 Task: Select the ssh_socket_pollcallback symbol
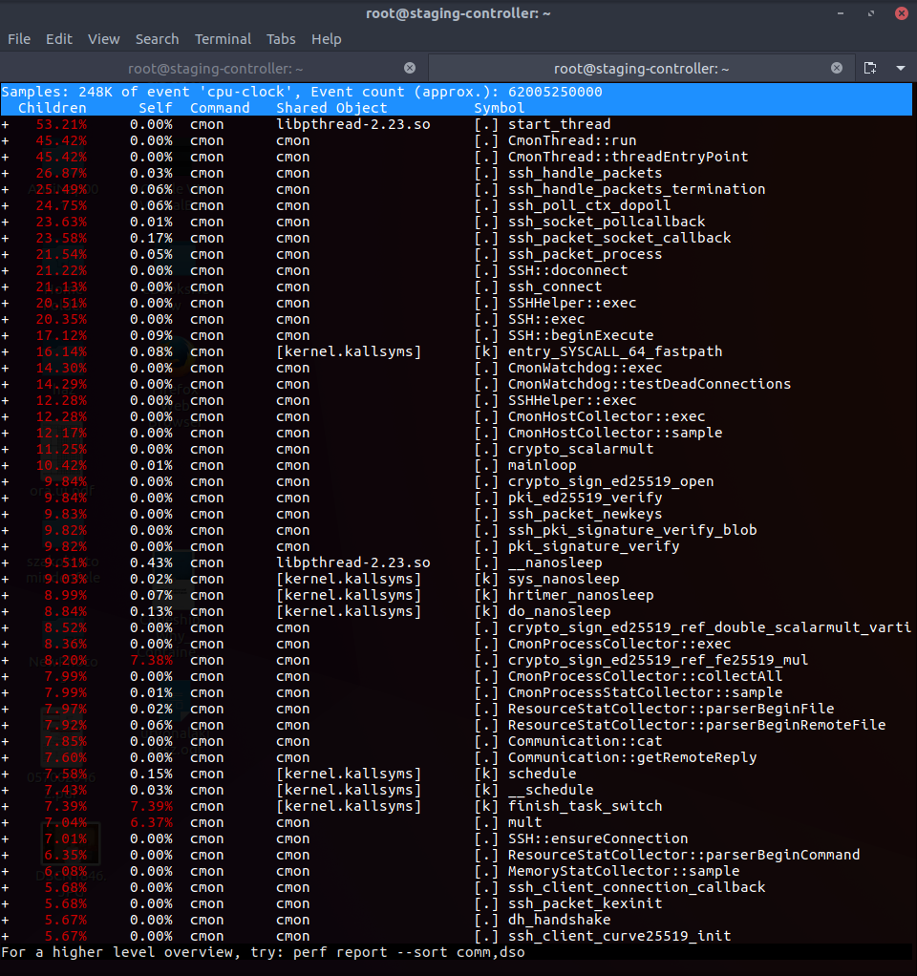click(607, 222)
